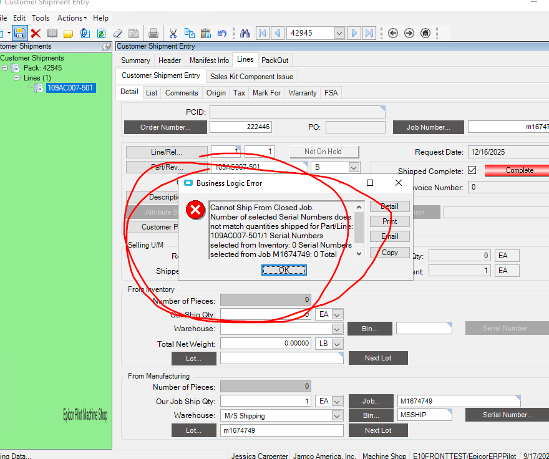Click the Email button in the error dialog
This screenshot has width=549, height=459.
click(389, 236)
